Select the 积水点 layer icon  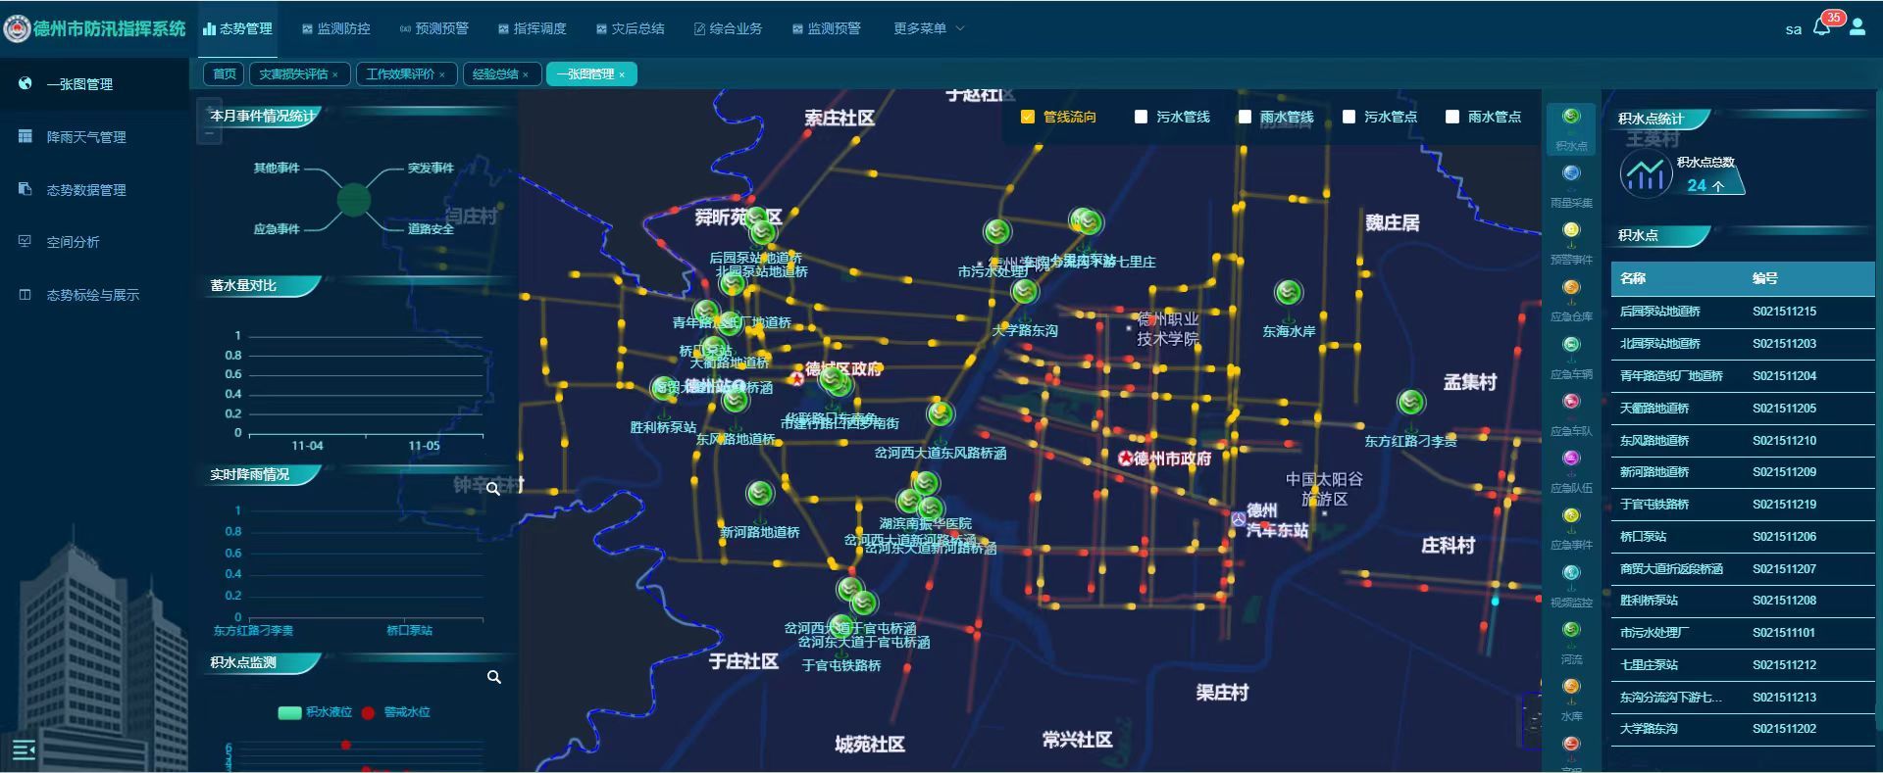1571,118
